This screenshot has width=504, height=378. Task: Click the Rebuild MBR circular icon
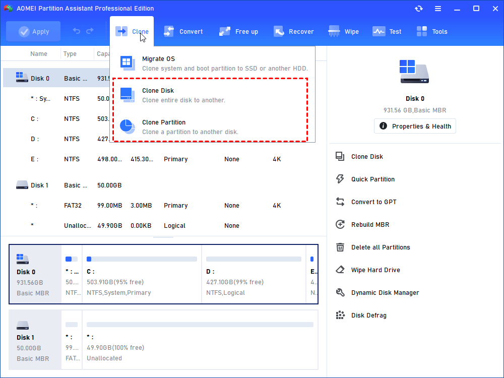pyautogui.click(x=340, y=224)
